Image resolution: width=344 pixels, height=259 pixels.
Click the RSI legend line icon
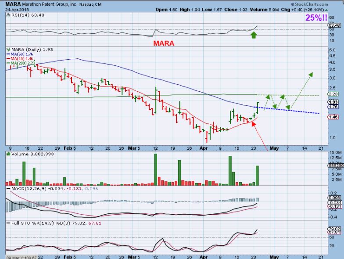[x=8, y=15]
